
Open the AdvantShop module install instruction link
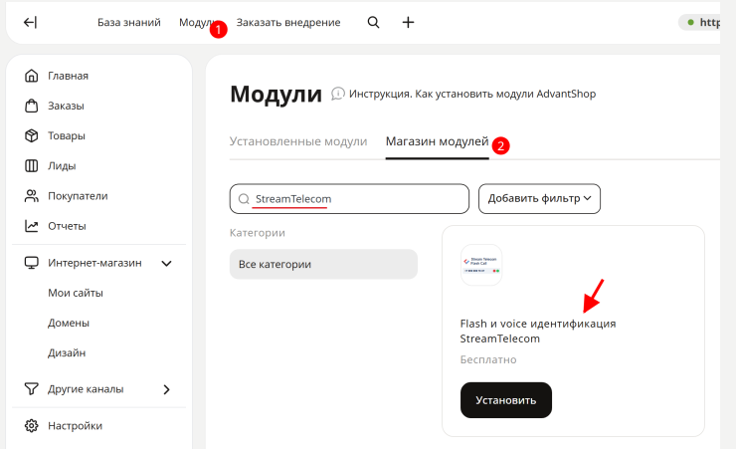point(472,94)
